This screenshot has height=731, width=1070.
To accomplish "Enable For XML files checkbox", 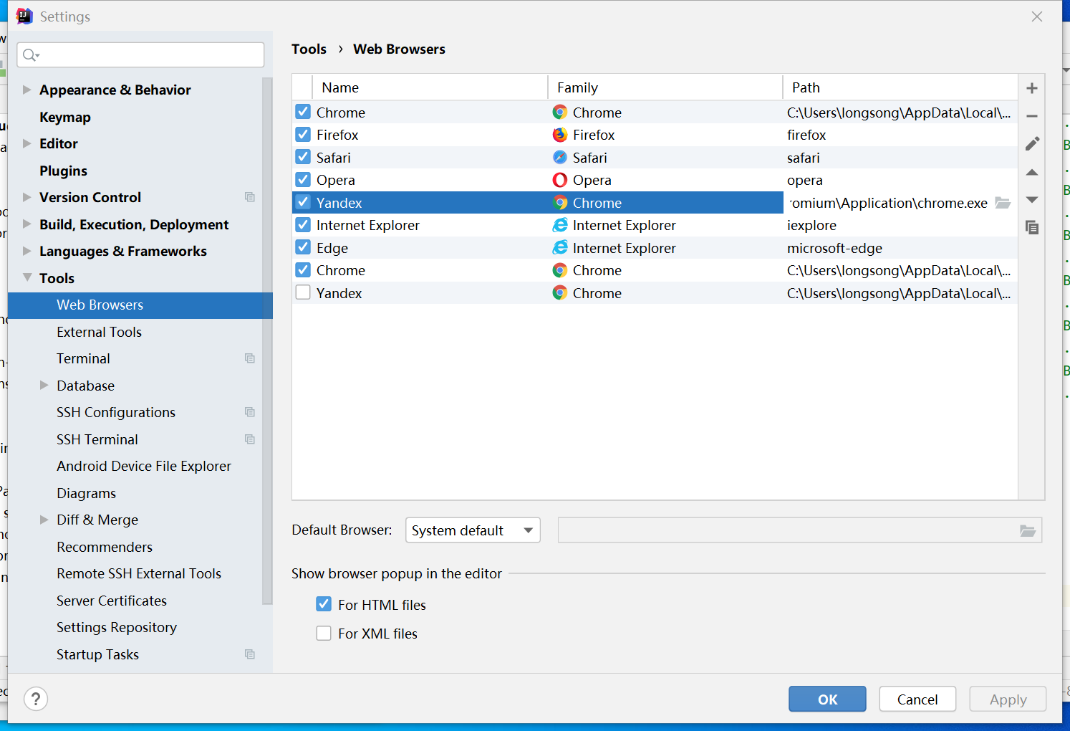I will (324, 633).
